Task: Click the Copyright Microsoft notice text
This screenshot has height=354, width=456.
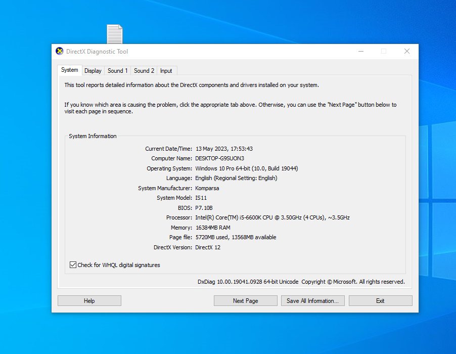Action: click(x=353, y=282)
